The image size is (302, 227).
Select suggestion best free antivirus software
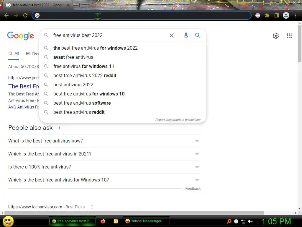[x=123, y=103]
